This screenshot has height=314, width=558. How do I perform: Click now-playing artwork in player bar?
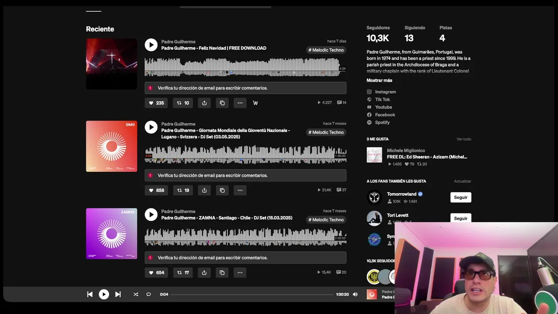coord(372,294)
